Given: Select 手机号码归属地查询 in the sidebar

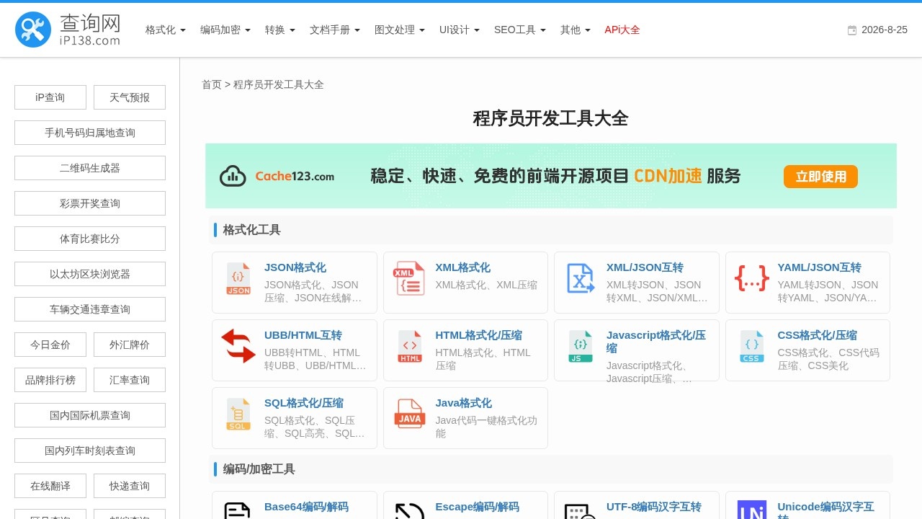Looking at the screenshot, I should click(x=90, y=133).
